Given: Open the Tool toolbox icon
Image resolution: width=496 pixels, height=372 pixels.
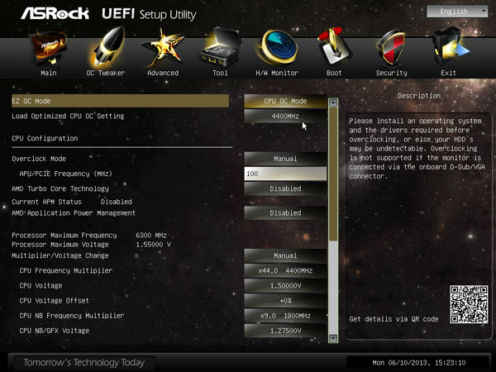Looking at the screenshot, I should (x=221, y=47).
